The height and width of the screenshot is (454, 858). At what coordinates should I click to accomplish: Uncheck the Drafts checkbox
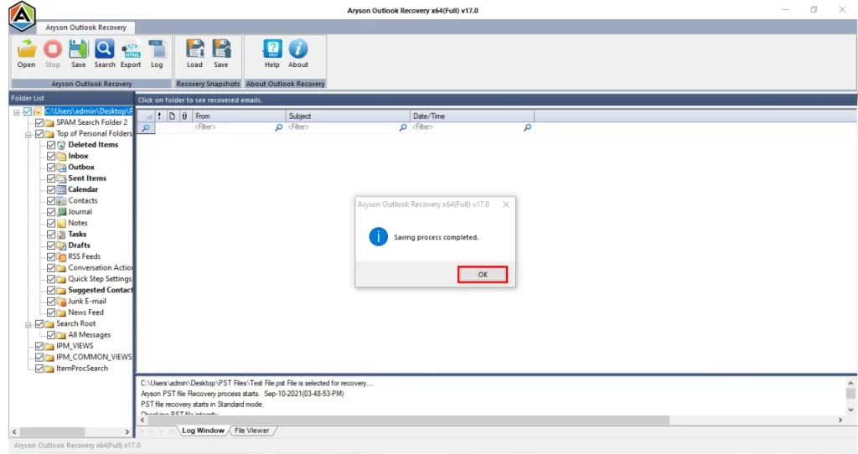[51, 245]
